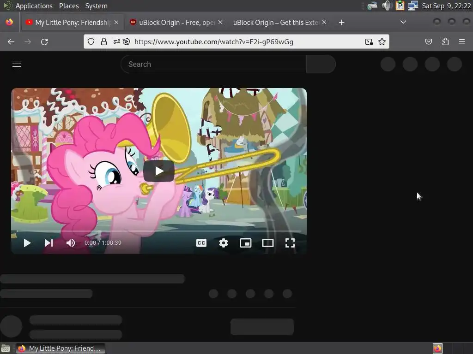Click the system volume speaker icon

pyautogui.click(x=386, y=6)
